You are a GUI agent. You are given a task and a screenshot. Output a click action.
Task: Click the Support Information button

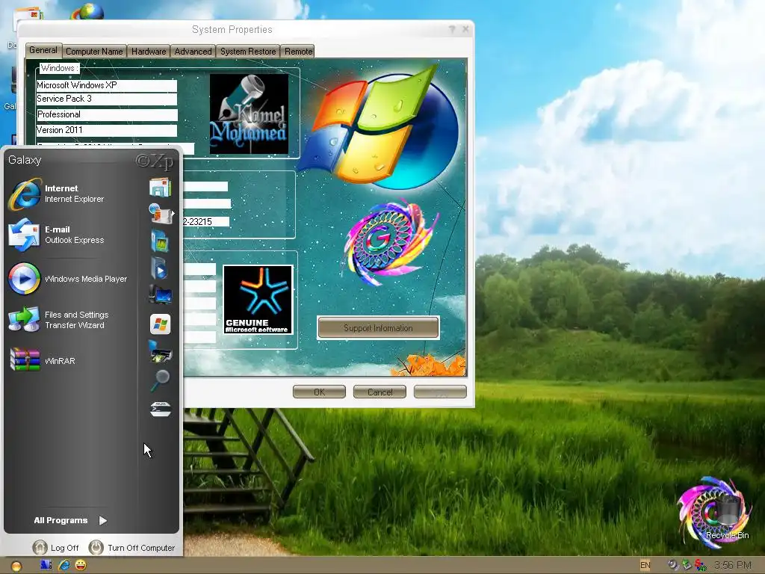(x=378, y=328)
